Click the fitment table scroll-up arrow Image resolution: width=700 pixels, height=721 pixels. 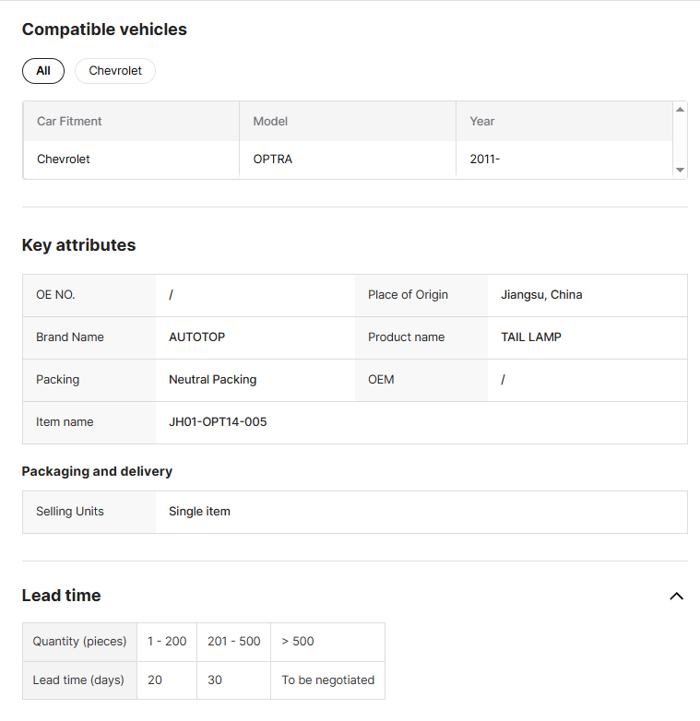(680, 110)
